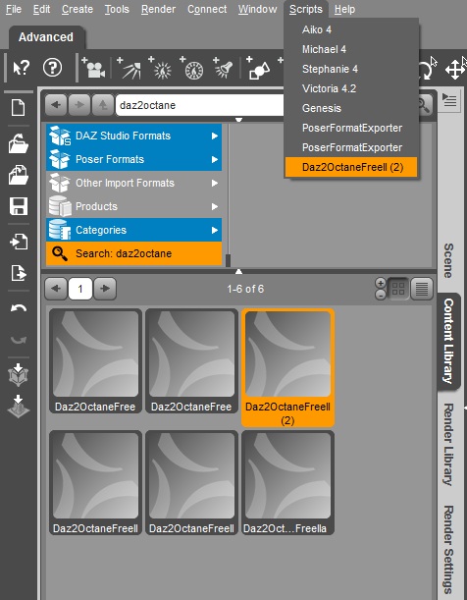This screenshot has height=600, width=467.
Task: Close the open Scripts menu
Action: click(x=306, y=9)
